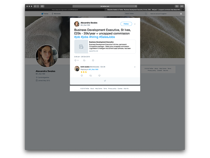The width and height of the screenshot is (210, 158).
Task: Click the brett swales name in the reply
Action: [x=85, y=67]
